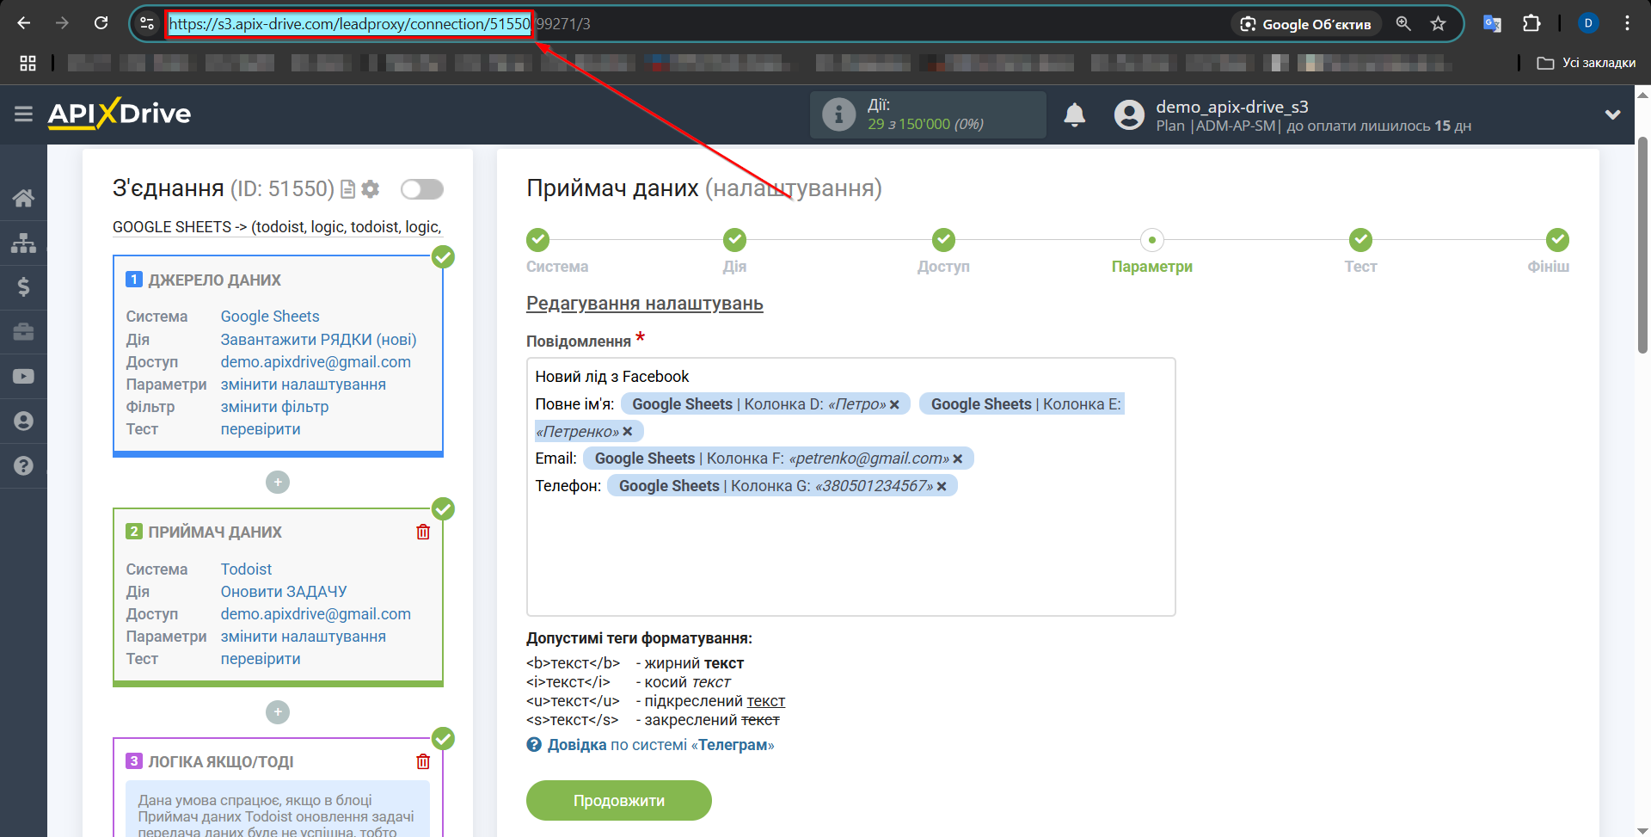Open Усі закладки bookmarks folder
1651x837 pixels.
click(x=1587, y=63)
